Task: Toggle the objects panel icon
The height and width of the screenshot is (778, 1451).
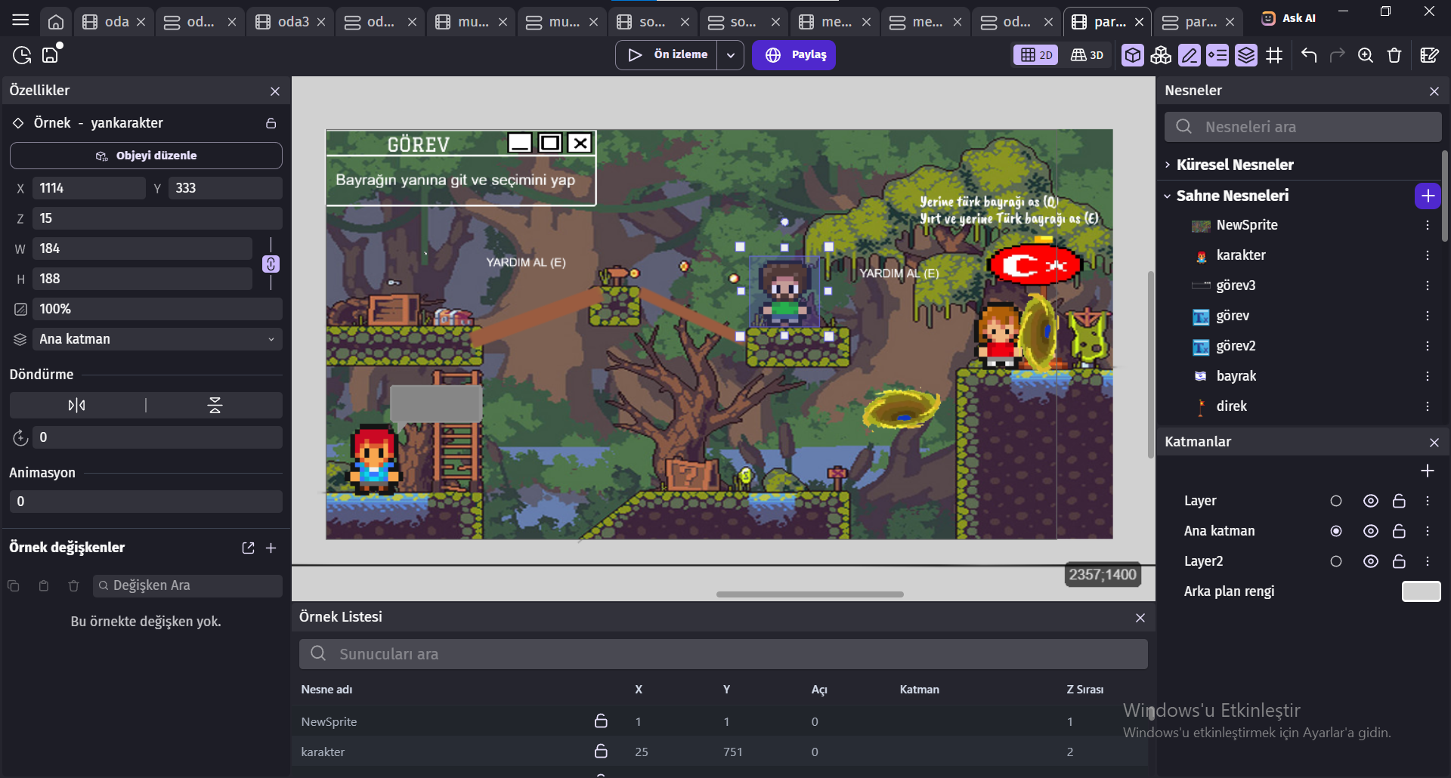Action: pos(1133,55)
